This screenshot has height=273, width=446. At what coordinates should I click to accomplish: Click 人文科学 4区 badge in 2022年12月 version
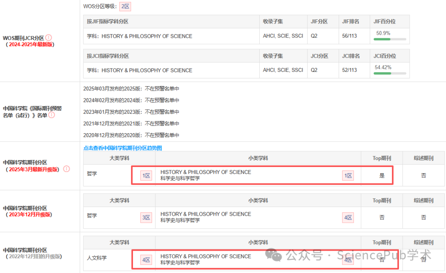(146, 260)
